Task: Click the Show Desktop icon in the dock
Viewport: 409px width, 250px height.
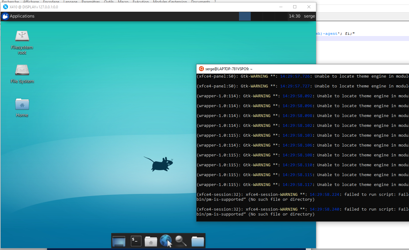Action: click(x=119, y=241)
